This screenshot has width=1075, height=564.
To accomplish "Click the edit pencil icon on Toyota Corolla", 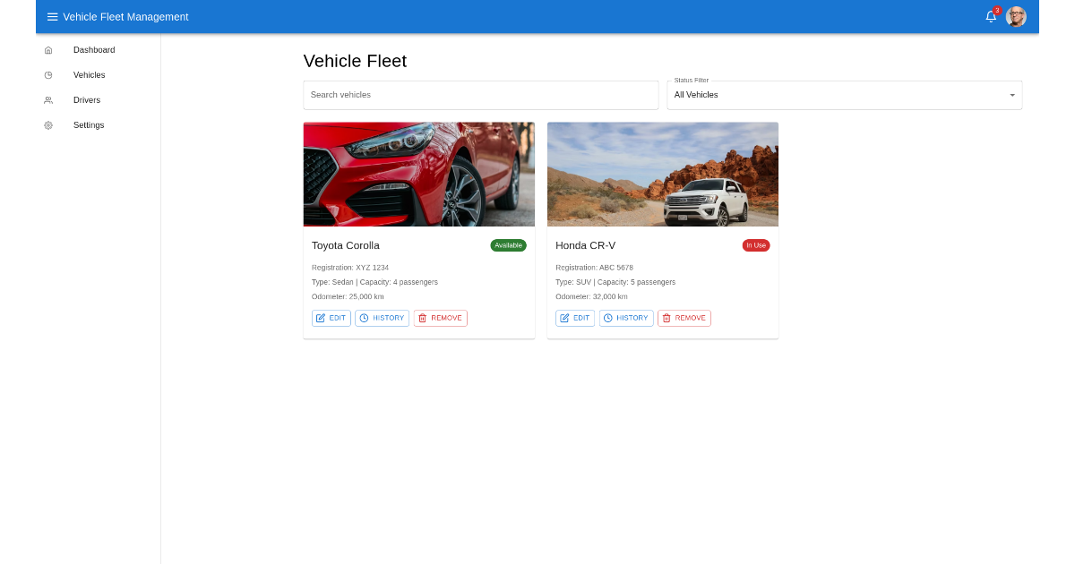I will [x=321, y=318].
